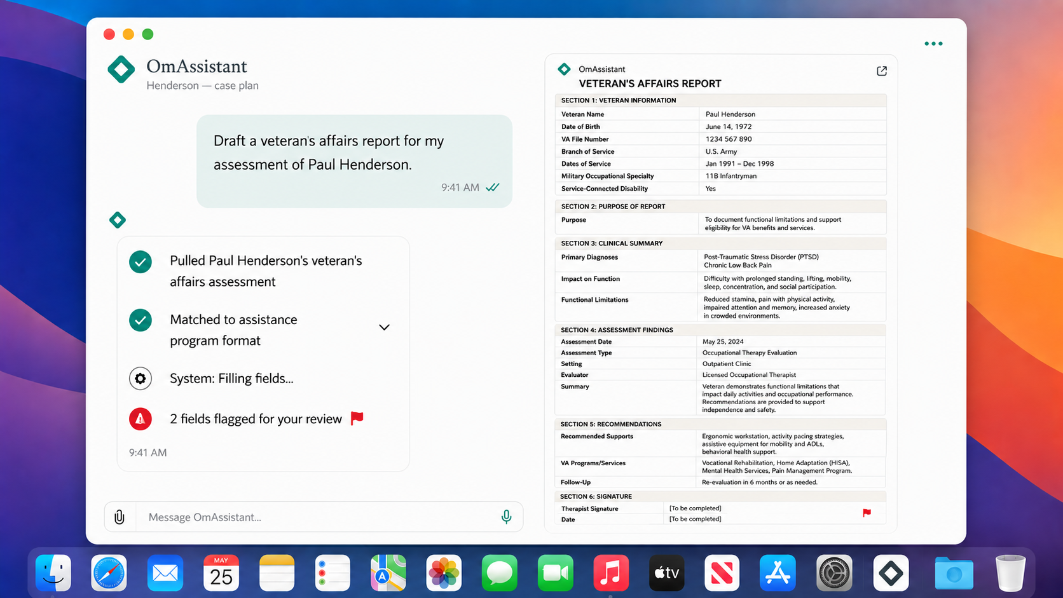Click the Service-Connected Disability Yes value

[x=711, y=189]
